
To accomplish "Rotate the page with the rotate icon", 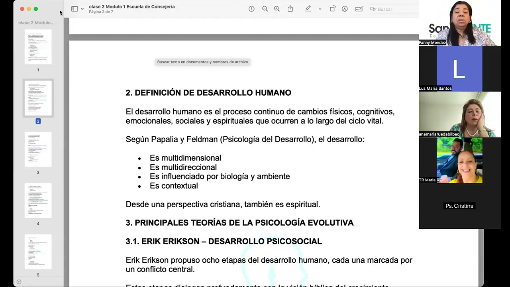I will 333,9.
